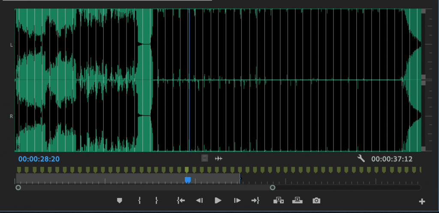Insert the clip into the sequence

279,201
